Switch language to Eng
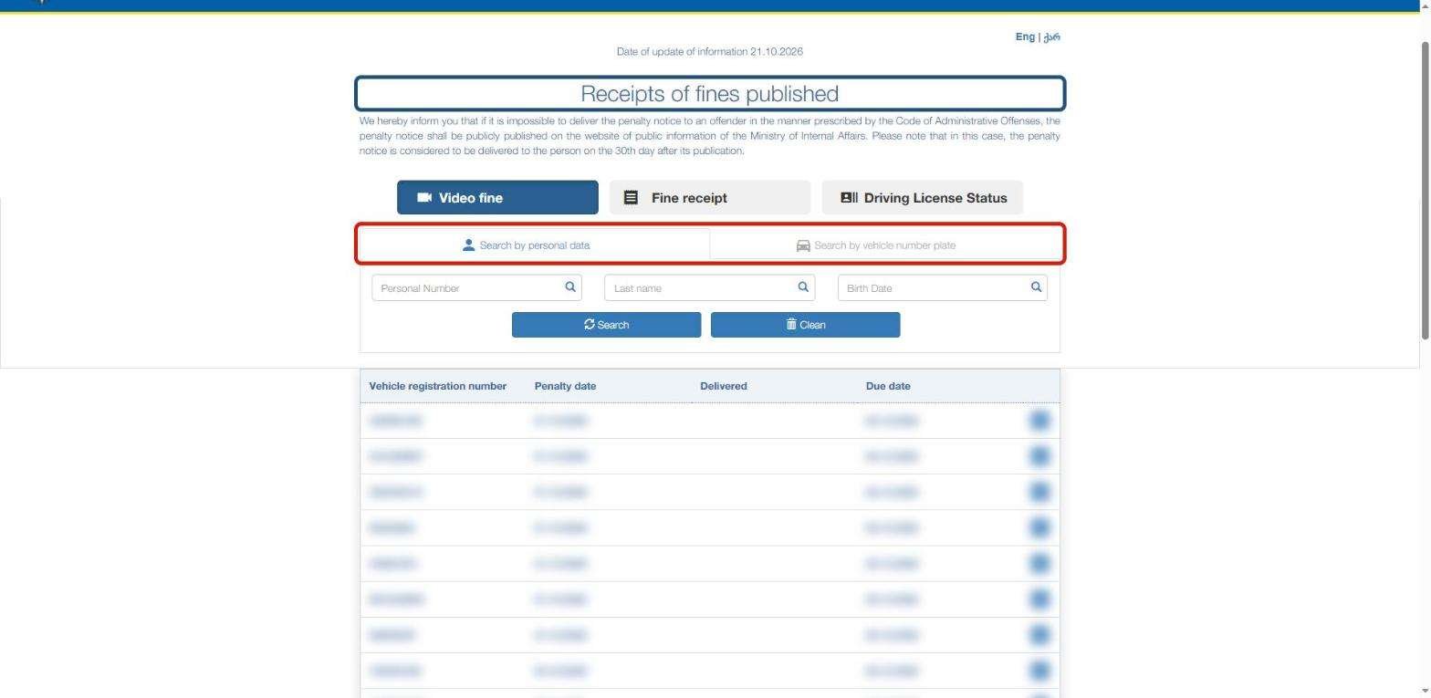This screenshot has width=1431, height=698. coord(1025,36)
